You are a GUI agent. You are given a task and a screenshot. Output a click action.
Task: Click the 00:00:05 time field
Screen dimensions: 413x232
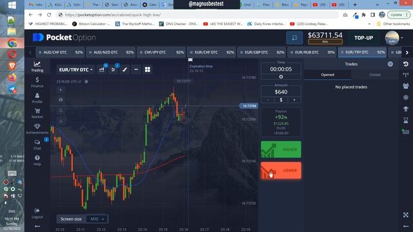(281, 69)
